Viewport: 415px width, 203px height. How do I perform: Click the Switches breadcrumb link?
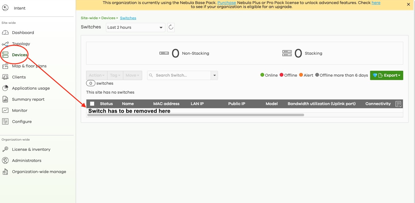128,18
